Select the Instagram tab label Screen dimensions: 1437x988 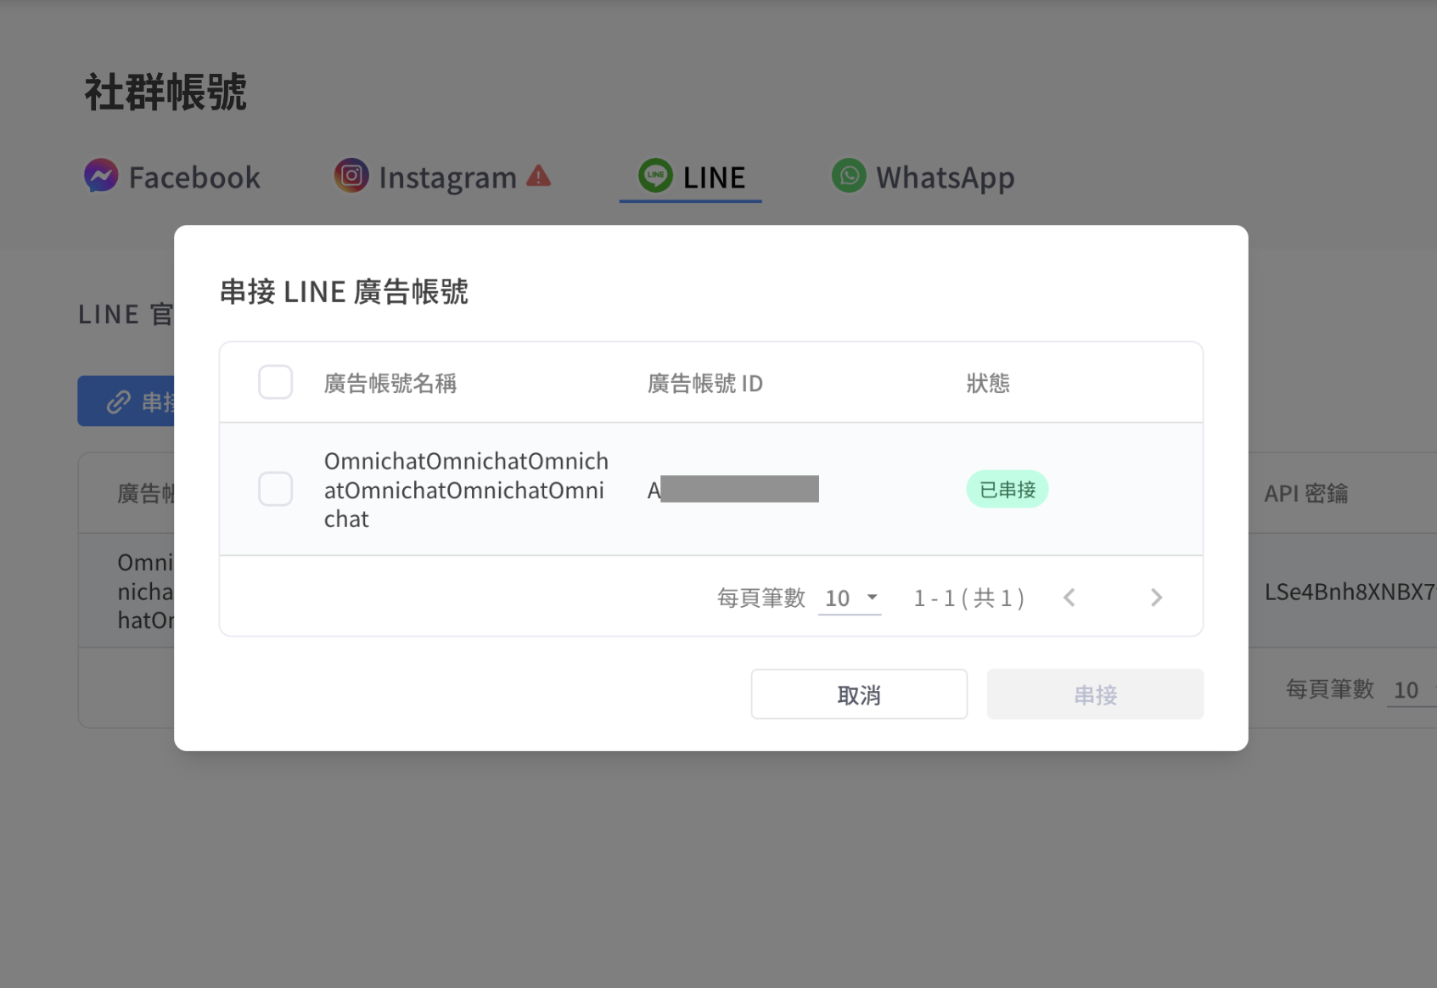point(447,177)
